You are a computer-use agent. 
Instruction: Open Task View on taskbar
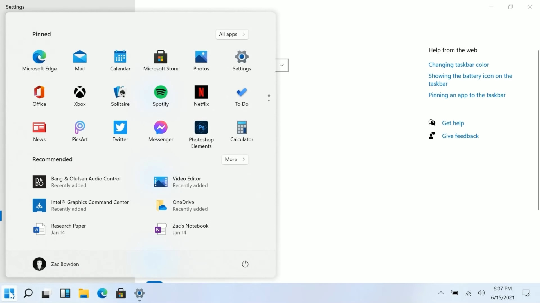[46, 293]
